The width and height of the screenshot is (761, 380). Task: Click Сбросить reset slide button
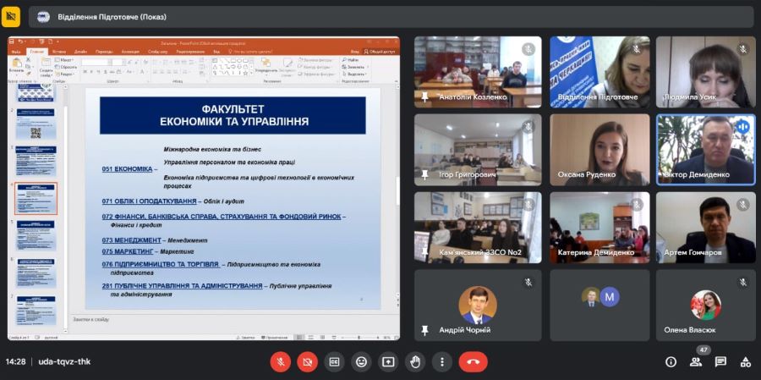[66, 67]
